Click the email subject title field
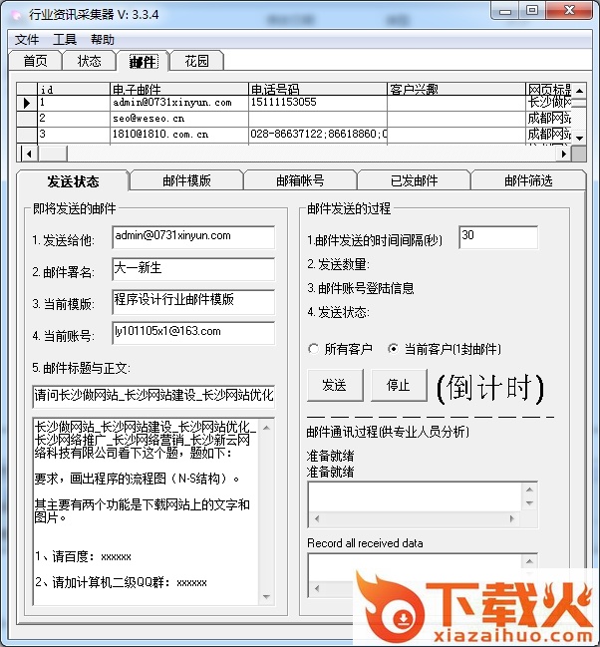This screenshot has width=600, height=647. point(153,396)
